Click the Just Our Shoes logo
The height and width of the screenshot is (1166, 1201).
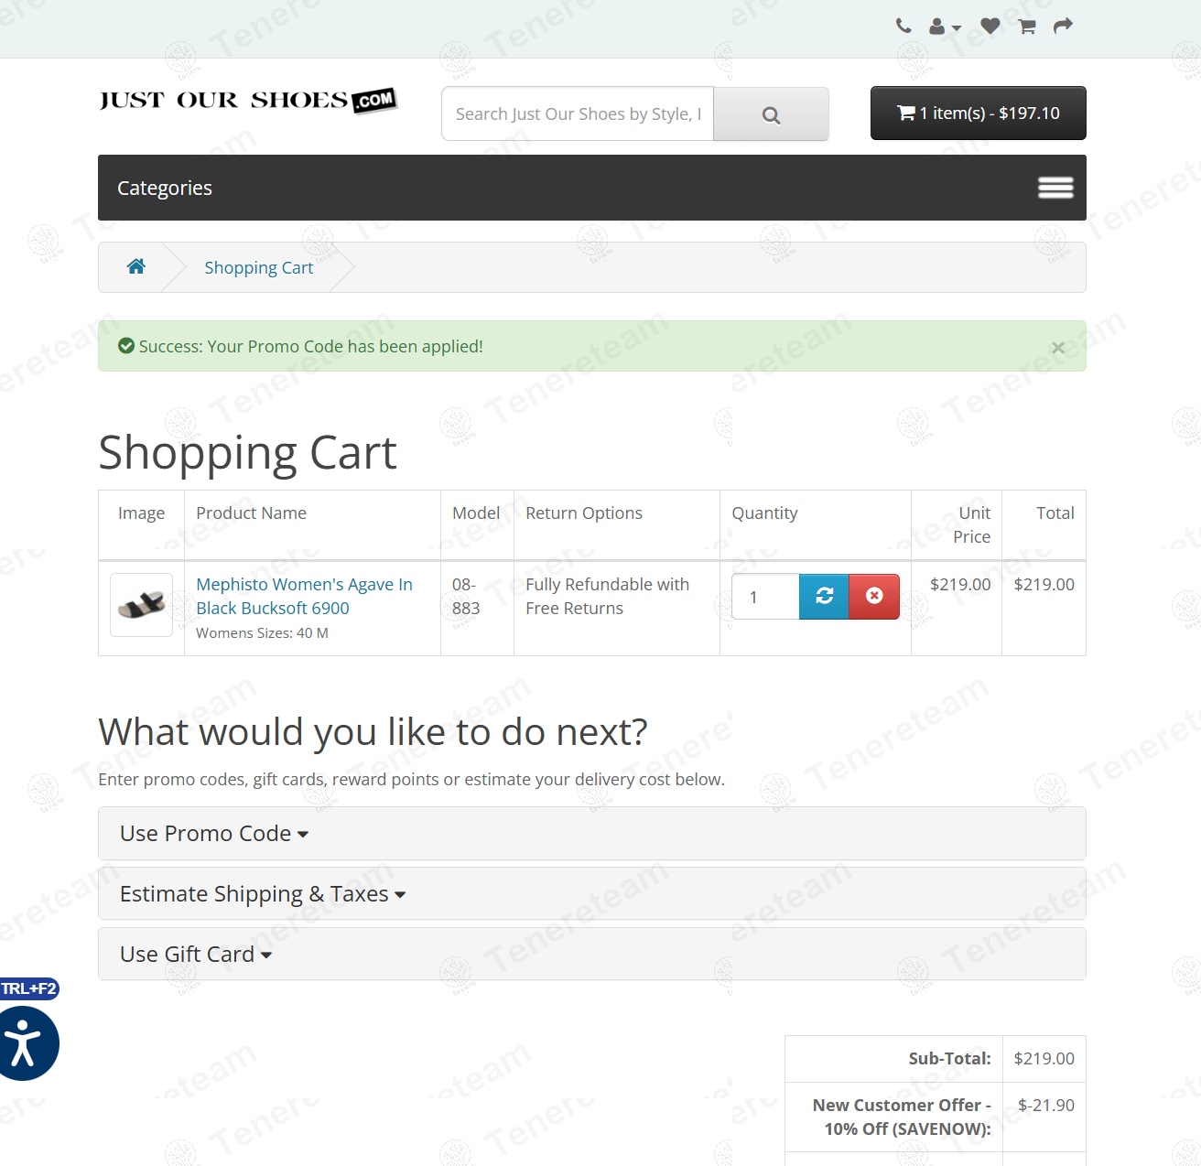[x=248, y=101]
